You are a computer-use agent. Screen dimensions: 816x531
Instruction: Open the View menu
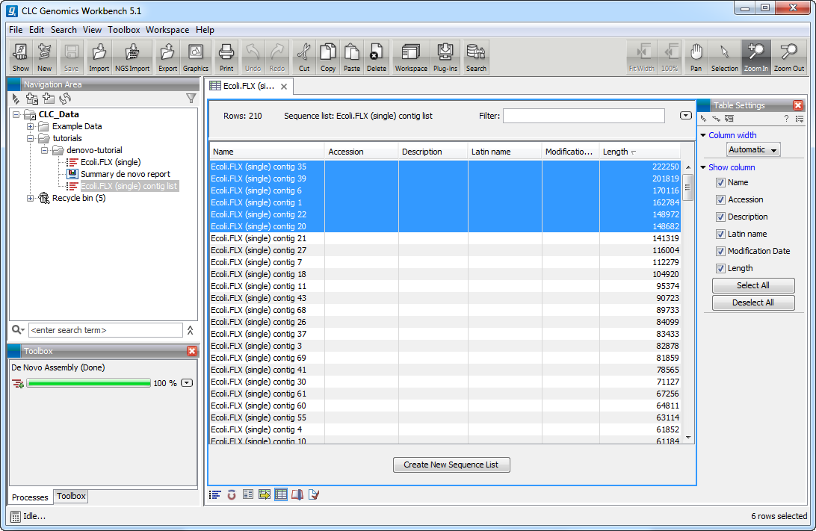(92, 30)
